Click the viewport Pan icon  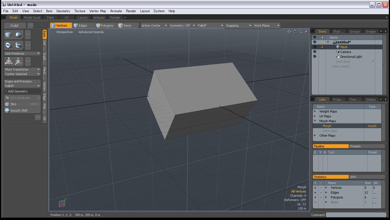[289, 32]
